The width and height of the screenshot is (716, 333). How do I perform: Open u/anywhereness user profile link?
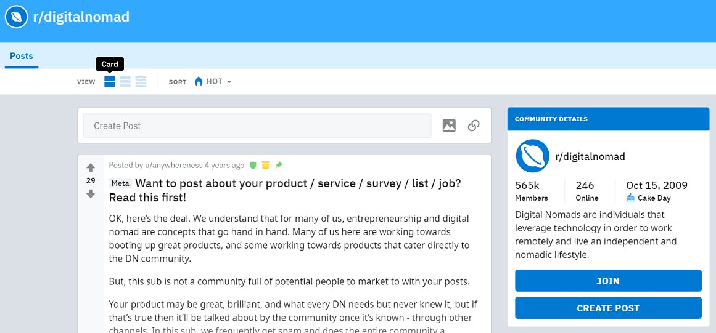point(173,165)
